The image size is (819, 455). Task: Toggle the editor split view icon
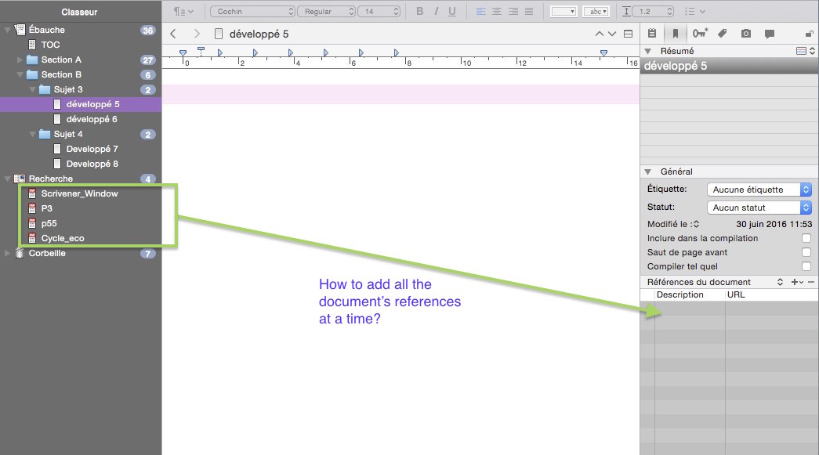pyautogui.click(x=628, y=34)
